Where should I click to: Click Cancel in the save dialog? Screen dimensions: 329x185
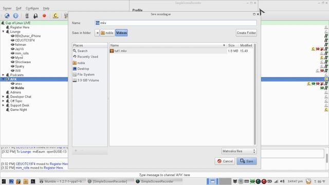225,161
